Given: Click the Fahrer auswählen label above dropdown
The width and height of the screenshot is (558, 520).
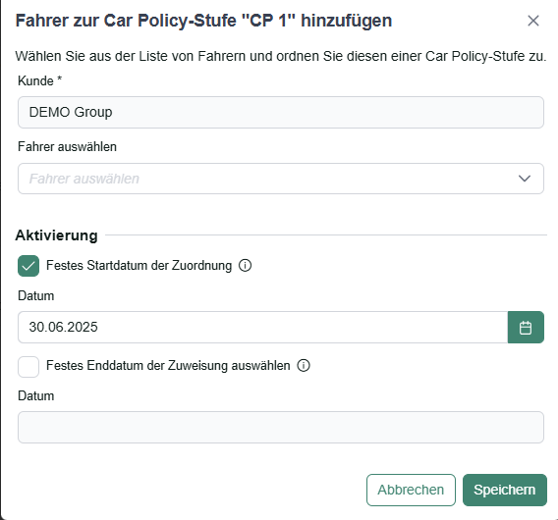Looking at the screenshot, I should pos(67,147).
